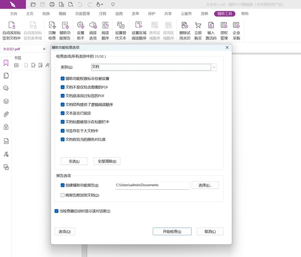Image resolution: width=301 pixels, height=257 pixels.
Task: Click the attachments paperclip icon in sidebar
Action: click(5, 113)
